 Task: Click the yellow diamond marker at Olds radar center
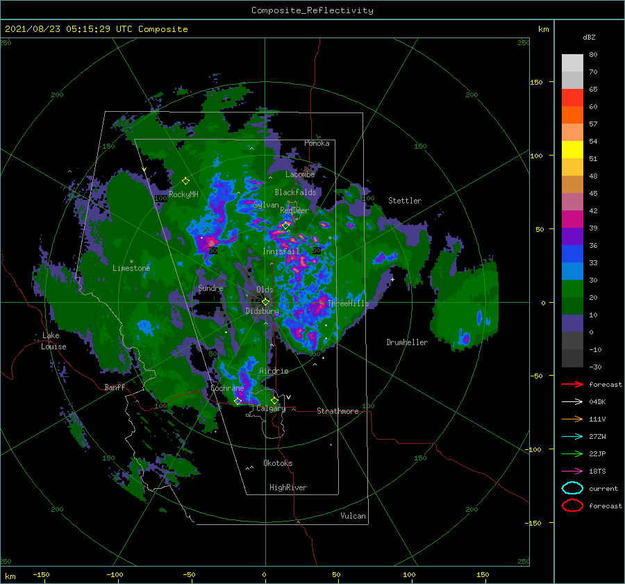point(265,302)
